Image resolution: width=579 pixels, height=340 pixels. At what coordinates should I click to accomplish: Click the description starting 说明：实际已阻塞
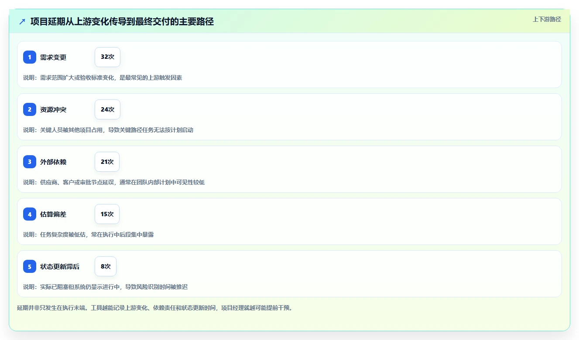(105, 287)
